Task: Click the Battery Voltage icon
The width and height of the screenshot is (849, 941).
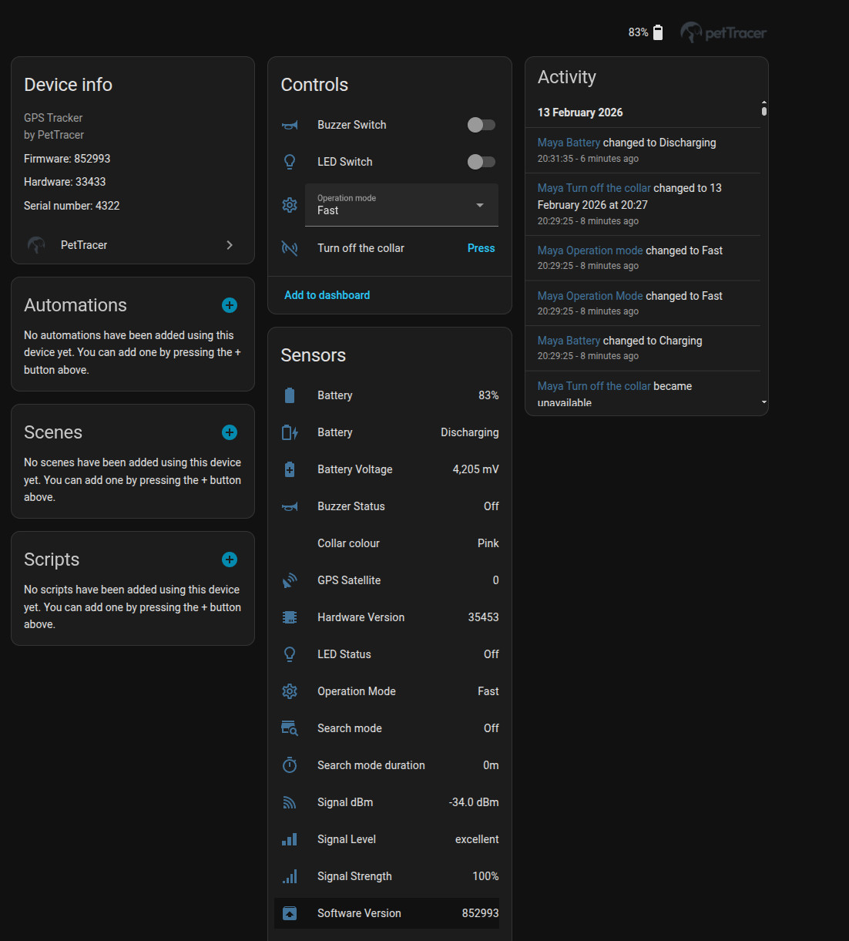Action: (x=290, y=469)
